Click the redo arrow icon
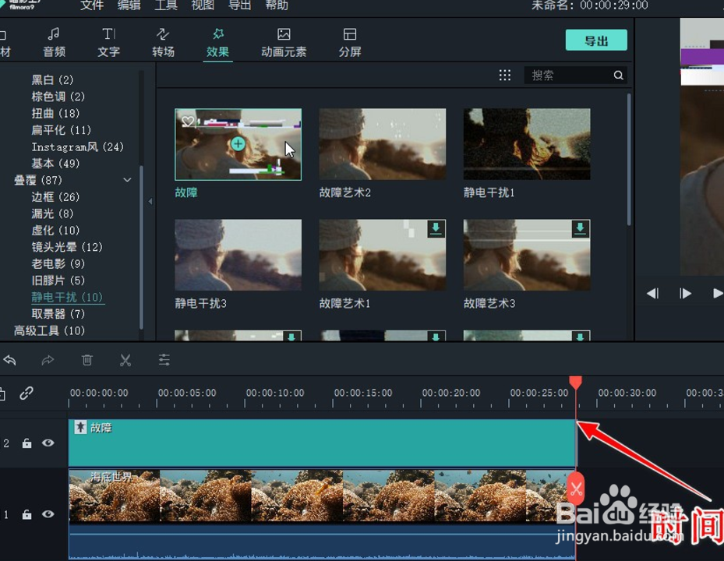The height and width of the screenshot is (561, 724). (48, 360)
